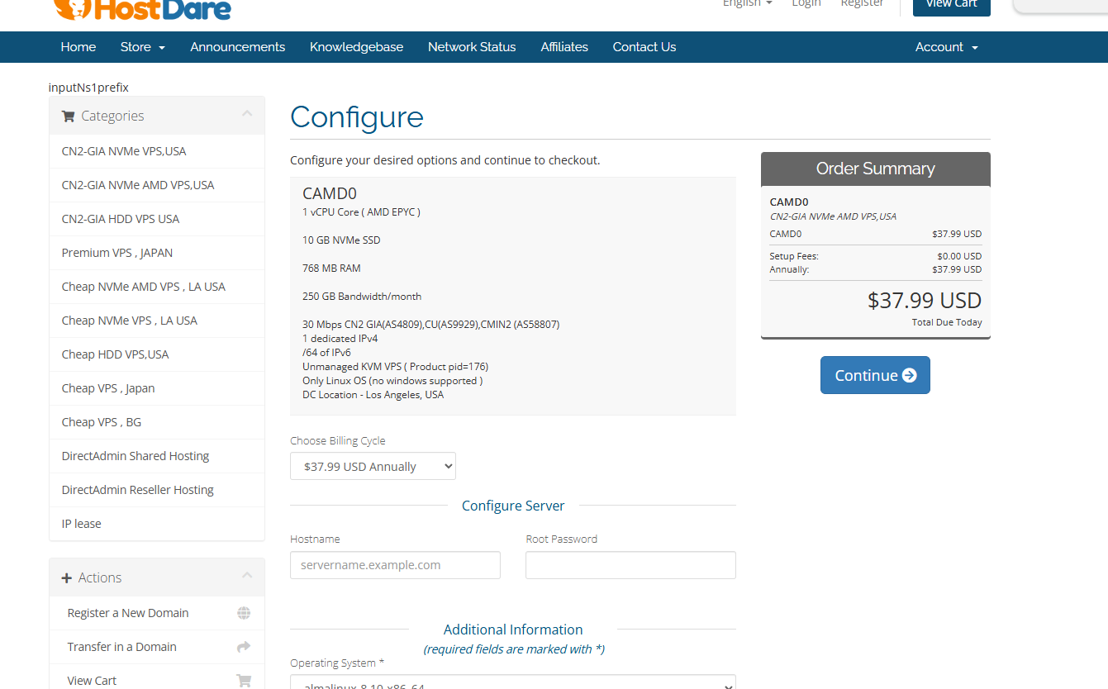Viewport: 1108px width, 689px height.
Task: Select Cheap VPS , BG category
Action: (x=157, y=422)
